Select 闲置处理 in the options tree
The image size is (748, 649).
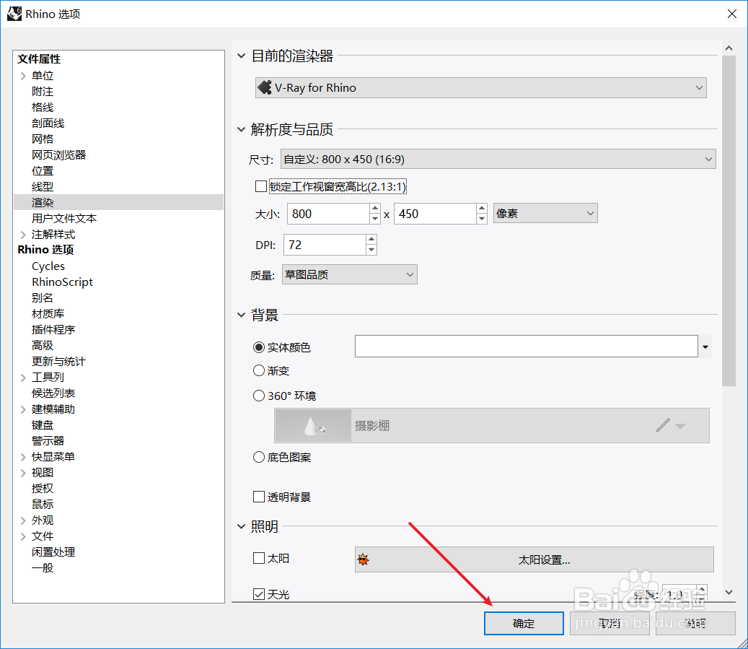(x=53, y=552)
